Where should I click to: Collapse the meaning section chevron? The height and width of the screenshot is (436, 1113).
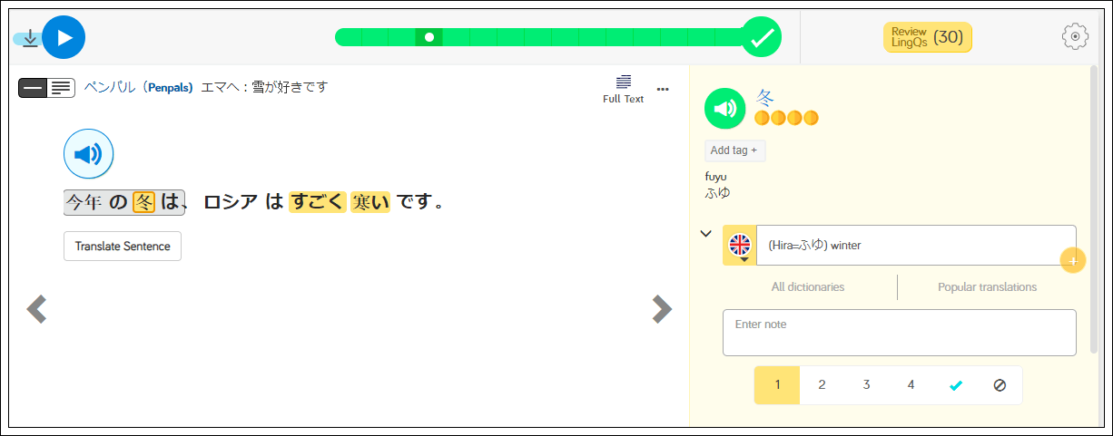[x=705, y=234]
